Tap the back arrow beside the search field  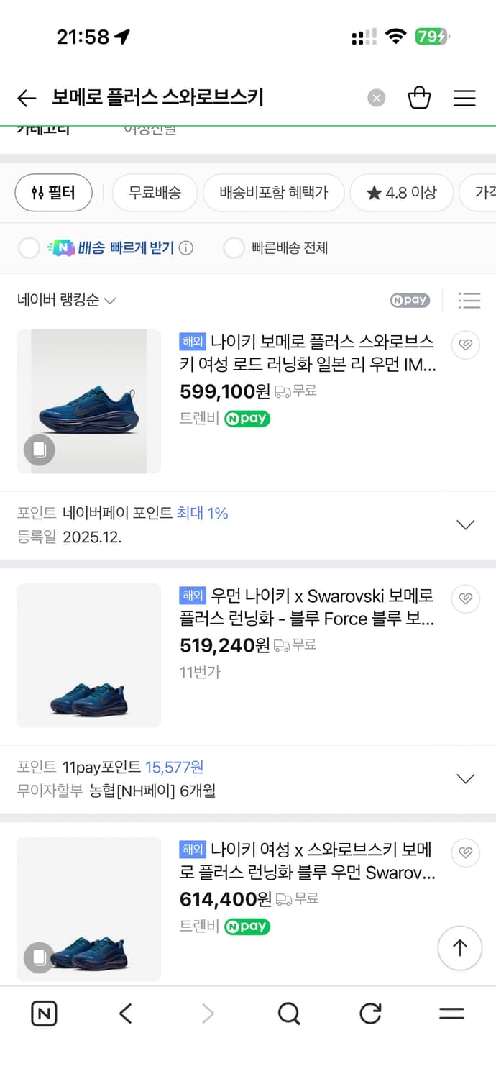[27, 97]
